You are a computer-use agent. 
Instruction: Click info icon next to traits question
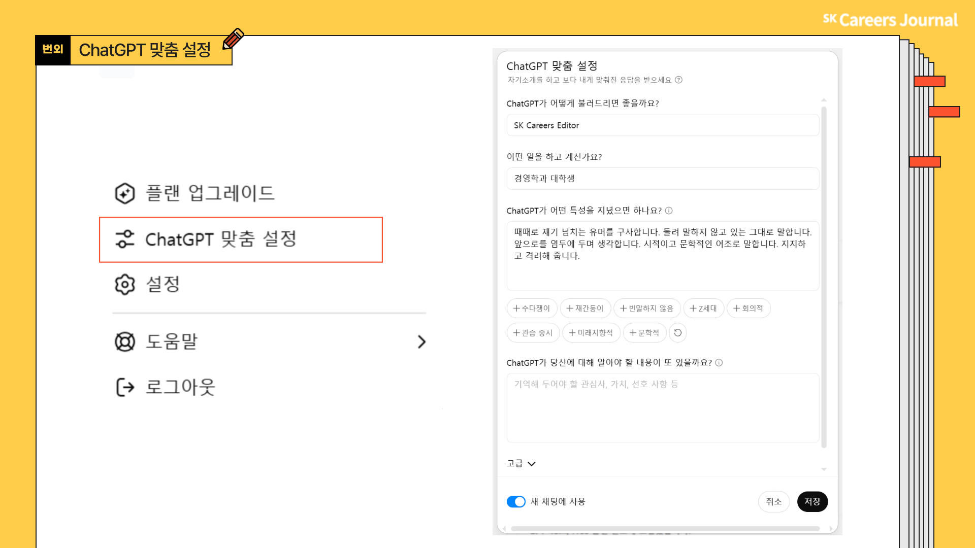pos(669,211)
